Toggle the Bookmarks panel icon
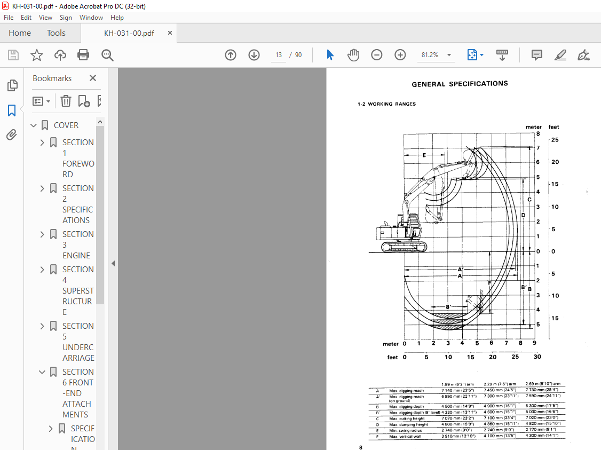 click(12, 110)
